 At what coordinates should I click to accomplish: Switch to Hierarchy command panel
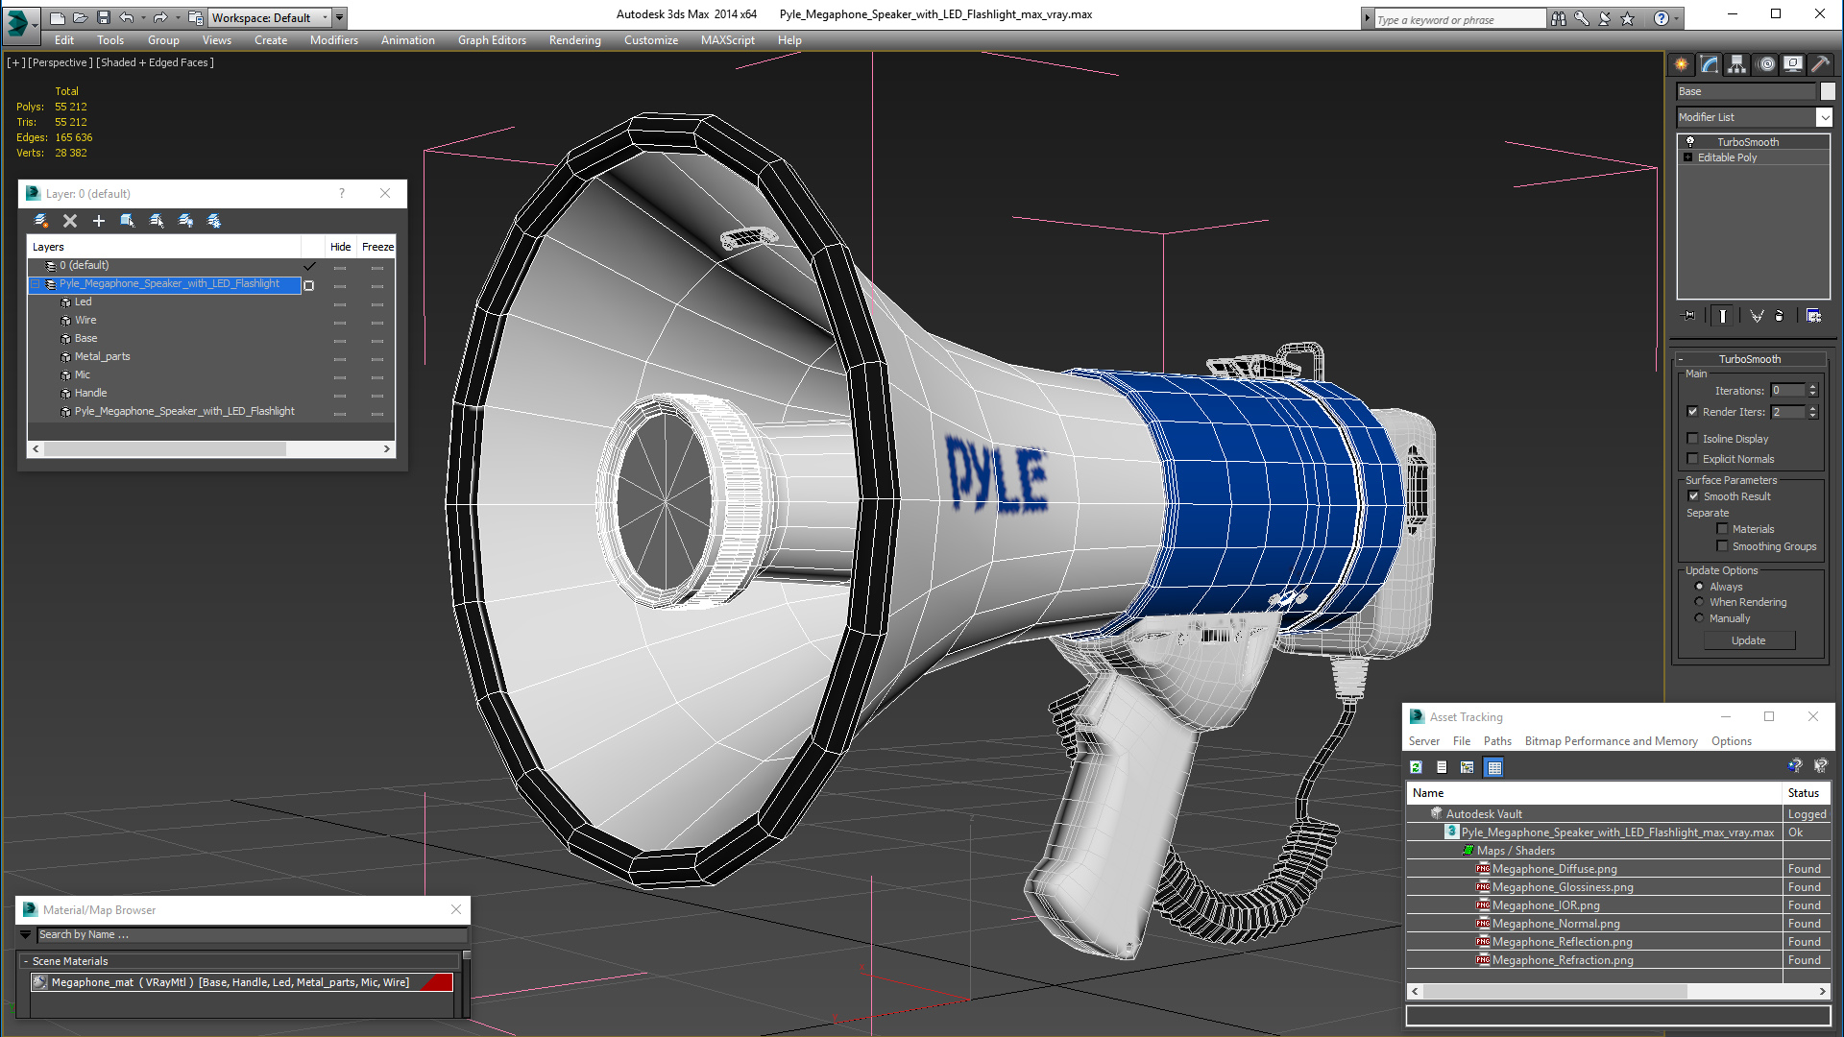[1736, 64]
